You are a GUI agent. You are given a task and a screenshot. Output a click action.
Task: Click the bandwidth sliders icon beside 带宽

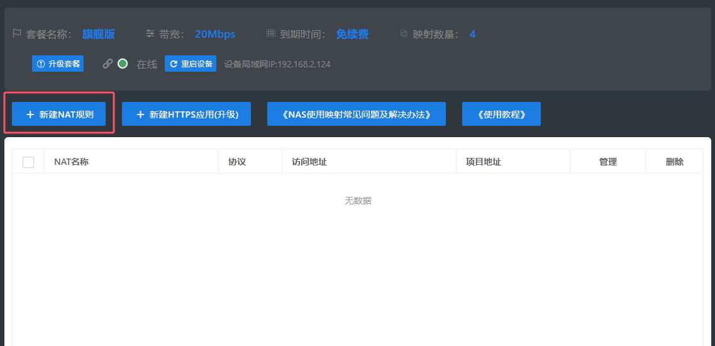pyautogui.click(x=150, y=33)
